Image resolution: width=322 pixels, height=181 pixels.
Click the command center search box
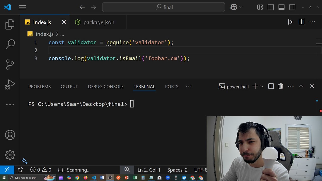(x=164, y=7)
